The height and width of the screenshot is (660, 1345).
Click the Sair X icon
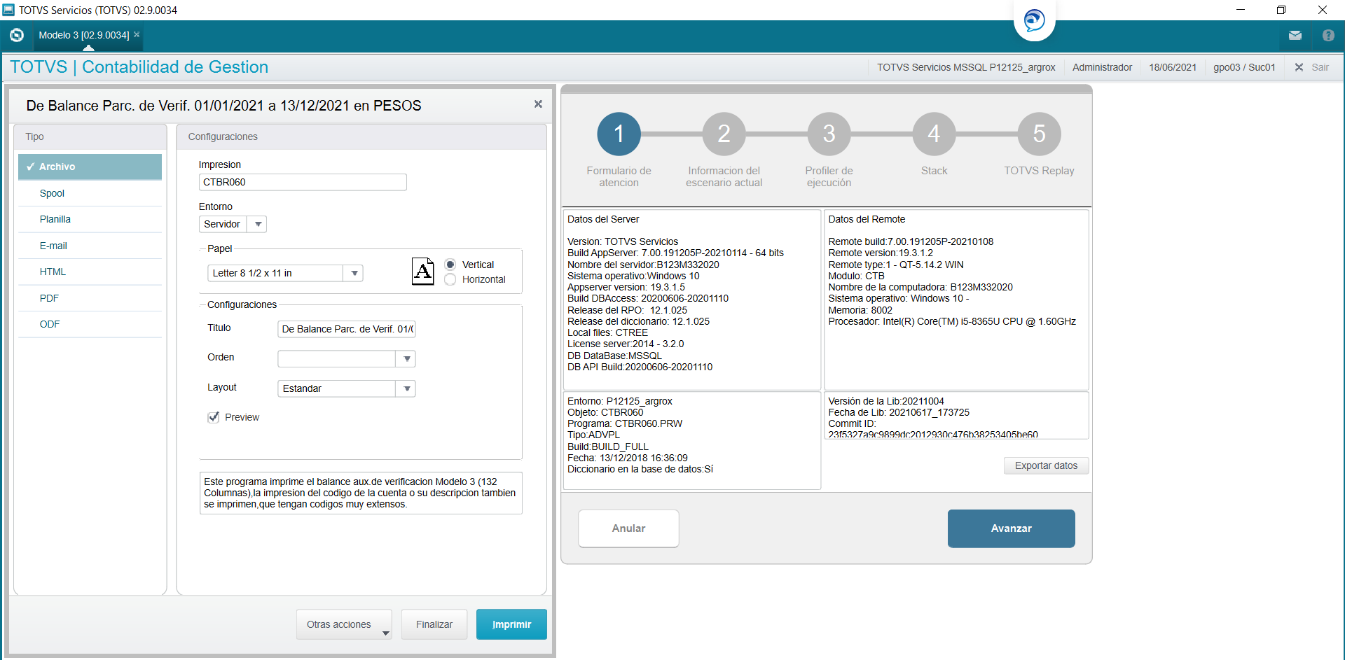(1299, 67)
